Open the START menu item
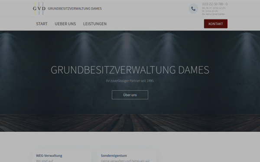This screenshot has height=162, width=260. tap(42, 24)
